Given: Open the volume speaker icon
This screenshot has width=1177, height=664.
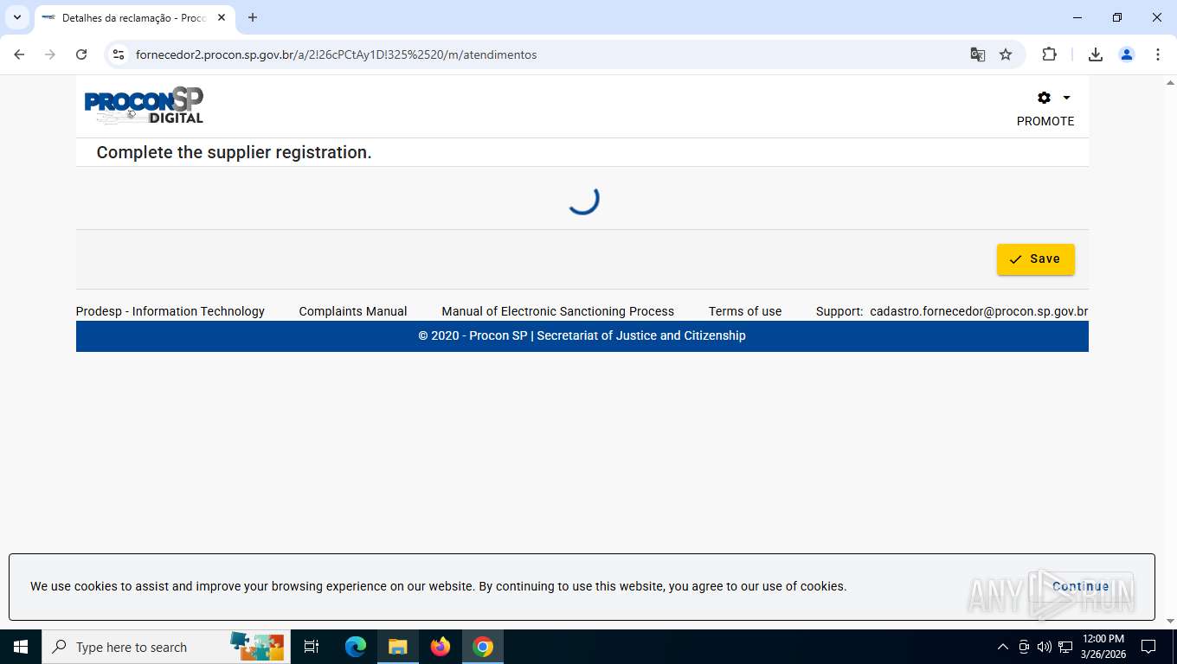Looking at the screenshot, I should [1045, 647].
